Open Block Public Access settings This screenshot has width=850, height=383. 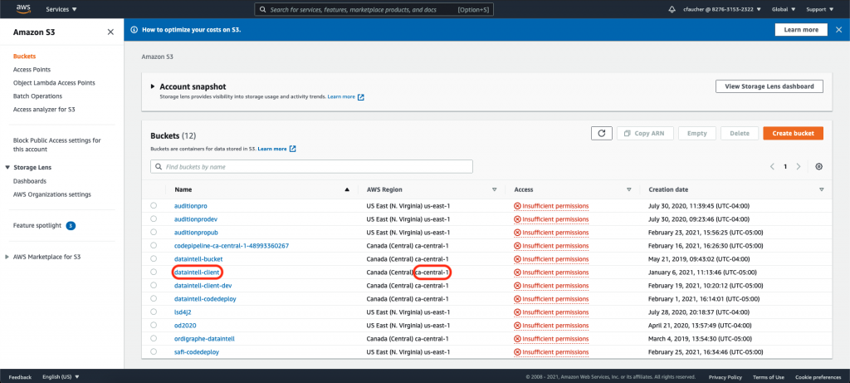[x=57, y=145]
